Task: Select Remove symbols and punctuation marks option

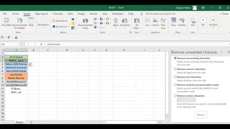Action: click(x=175, y=85)
